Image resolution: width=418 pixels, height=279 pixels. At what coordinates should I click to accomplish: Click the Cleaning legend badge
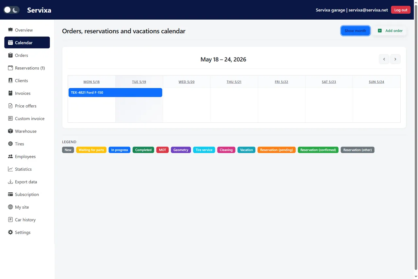(226, 150)
